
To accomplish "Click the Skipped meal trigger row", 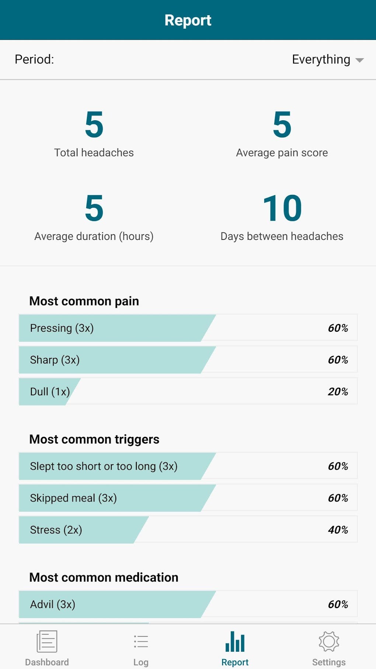I will pos(188,498).
